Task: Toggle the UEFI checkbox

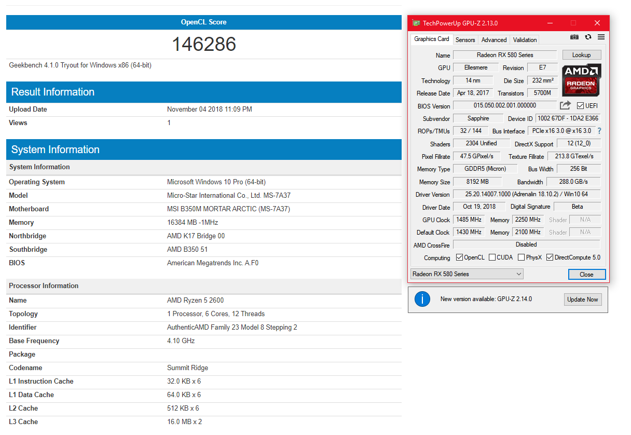Action: point(580,106)
